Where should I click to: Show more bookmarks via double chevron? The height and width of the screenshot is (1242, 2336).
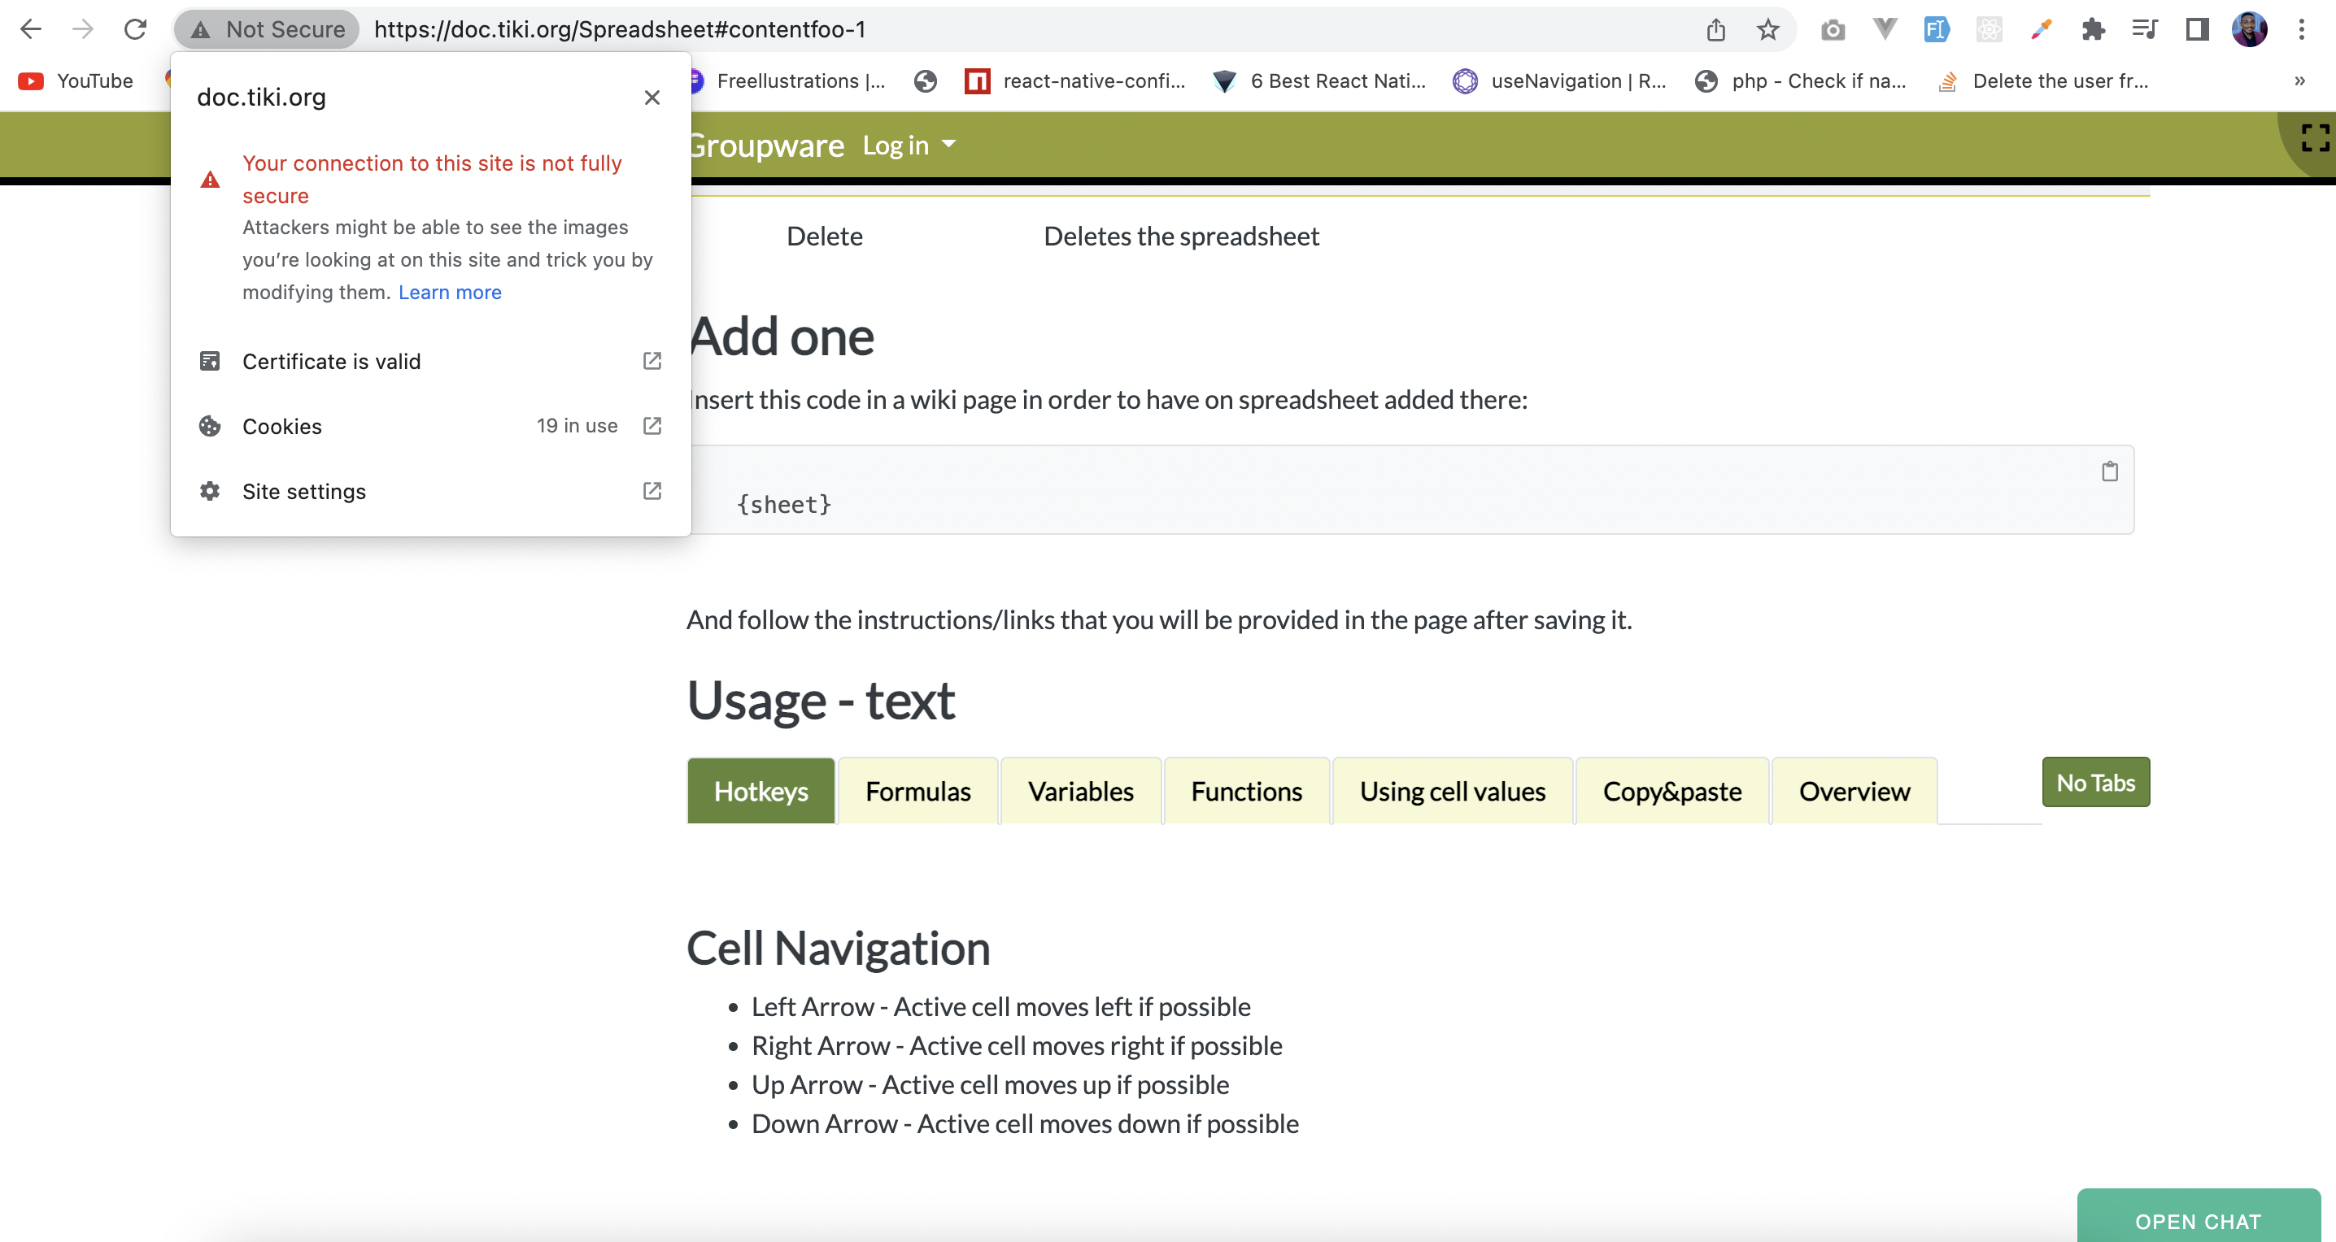pyautogui.click(x=2299, y=80)
